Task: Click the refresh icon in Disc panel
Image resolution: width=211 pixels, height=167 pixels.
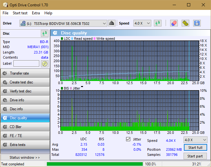Action: 45,33
